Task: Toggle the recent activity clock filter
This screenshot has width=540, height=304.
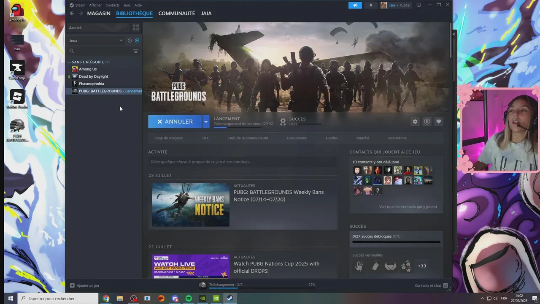Action: click(x=130, y=41)
